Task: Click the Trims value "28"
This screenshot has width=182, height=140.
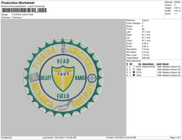Action: coord(143,29)
